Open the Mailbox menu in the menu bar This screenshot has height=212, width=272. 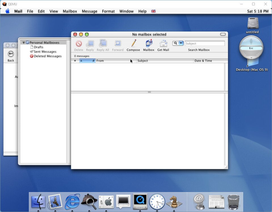70,11
